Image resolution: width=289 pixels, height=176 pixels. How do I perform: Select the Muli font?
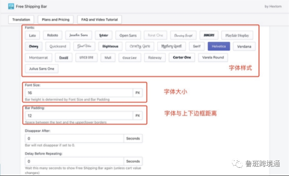point(108,57)
